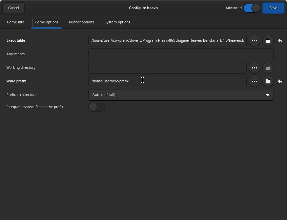Save the game configuration
This screenshot has width=287, height=220.
click(x=273, y=8)
